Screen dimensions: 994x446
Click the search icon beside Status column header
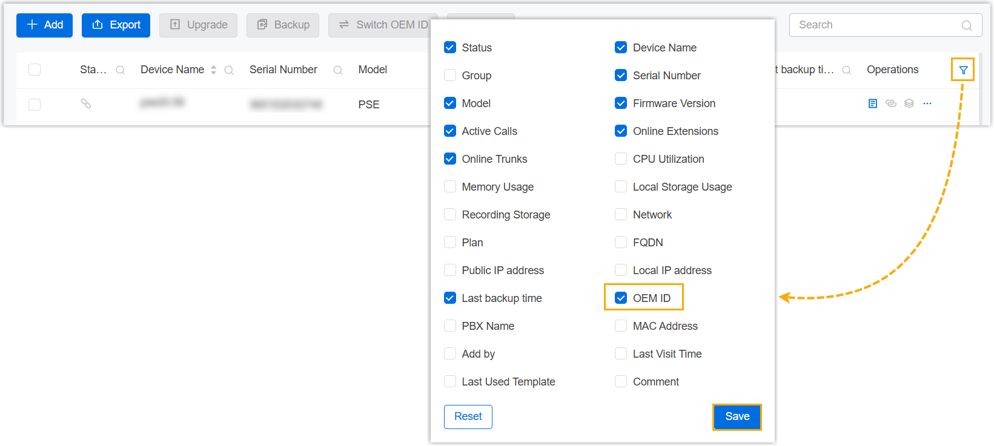pos(121,70)
